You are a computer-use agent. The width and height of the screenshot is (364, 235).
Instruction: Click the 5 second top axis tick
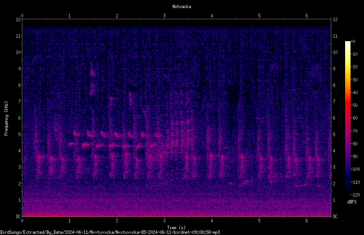click(x=259, y=16)
